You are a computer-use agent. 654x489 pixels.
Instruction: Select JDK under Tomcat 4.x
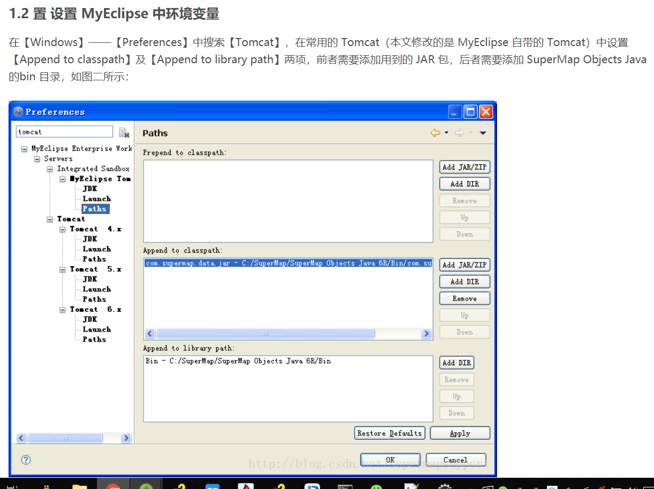(90, 239)
